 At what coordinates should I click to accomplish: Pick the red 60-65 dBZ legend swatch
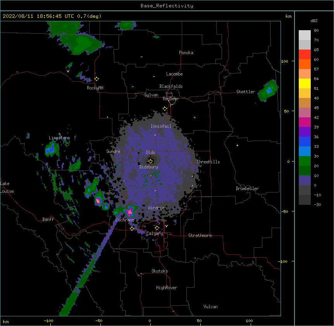click(x=305, y=54)
